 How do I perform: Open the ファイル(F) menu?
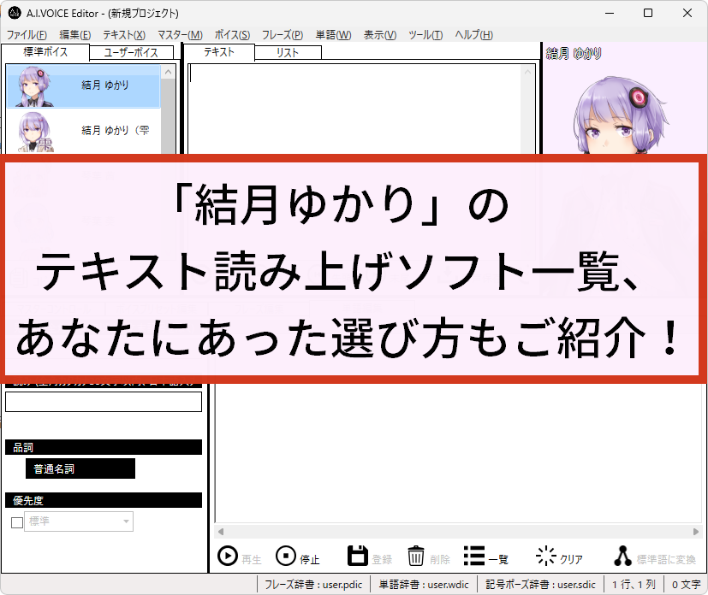(27, 35)
